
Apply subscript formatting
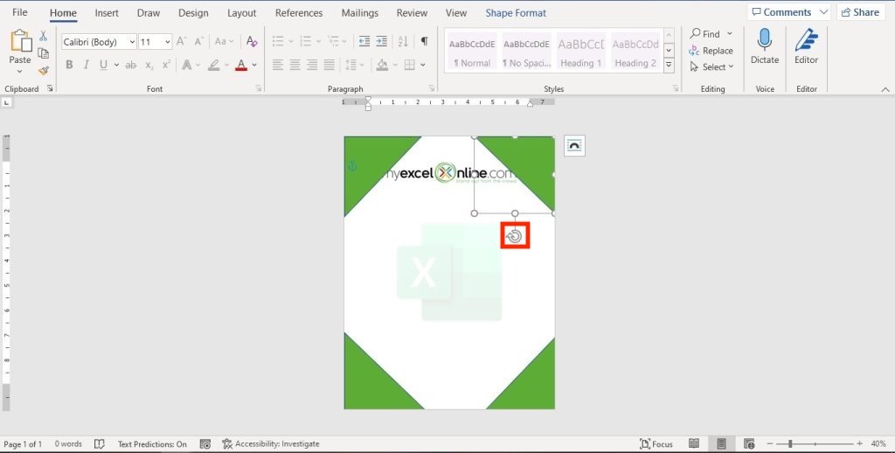(x=149, y=65)
